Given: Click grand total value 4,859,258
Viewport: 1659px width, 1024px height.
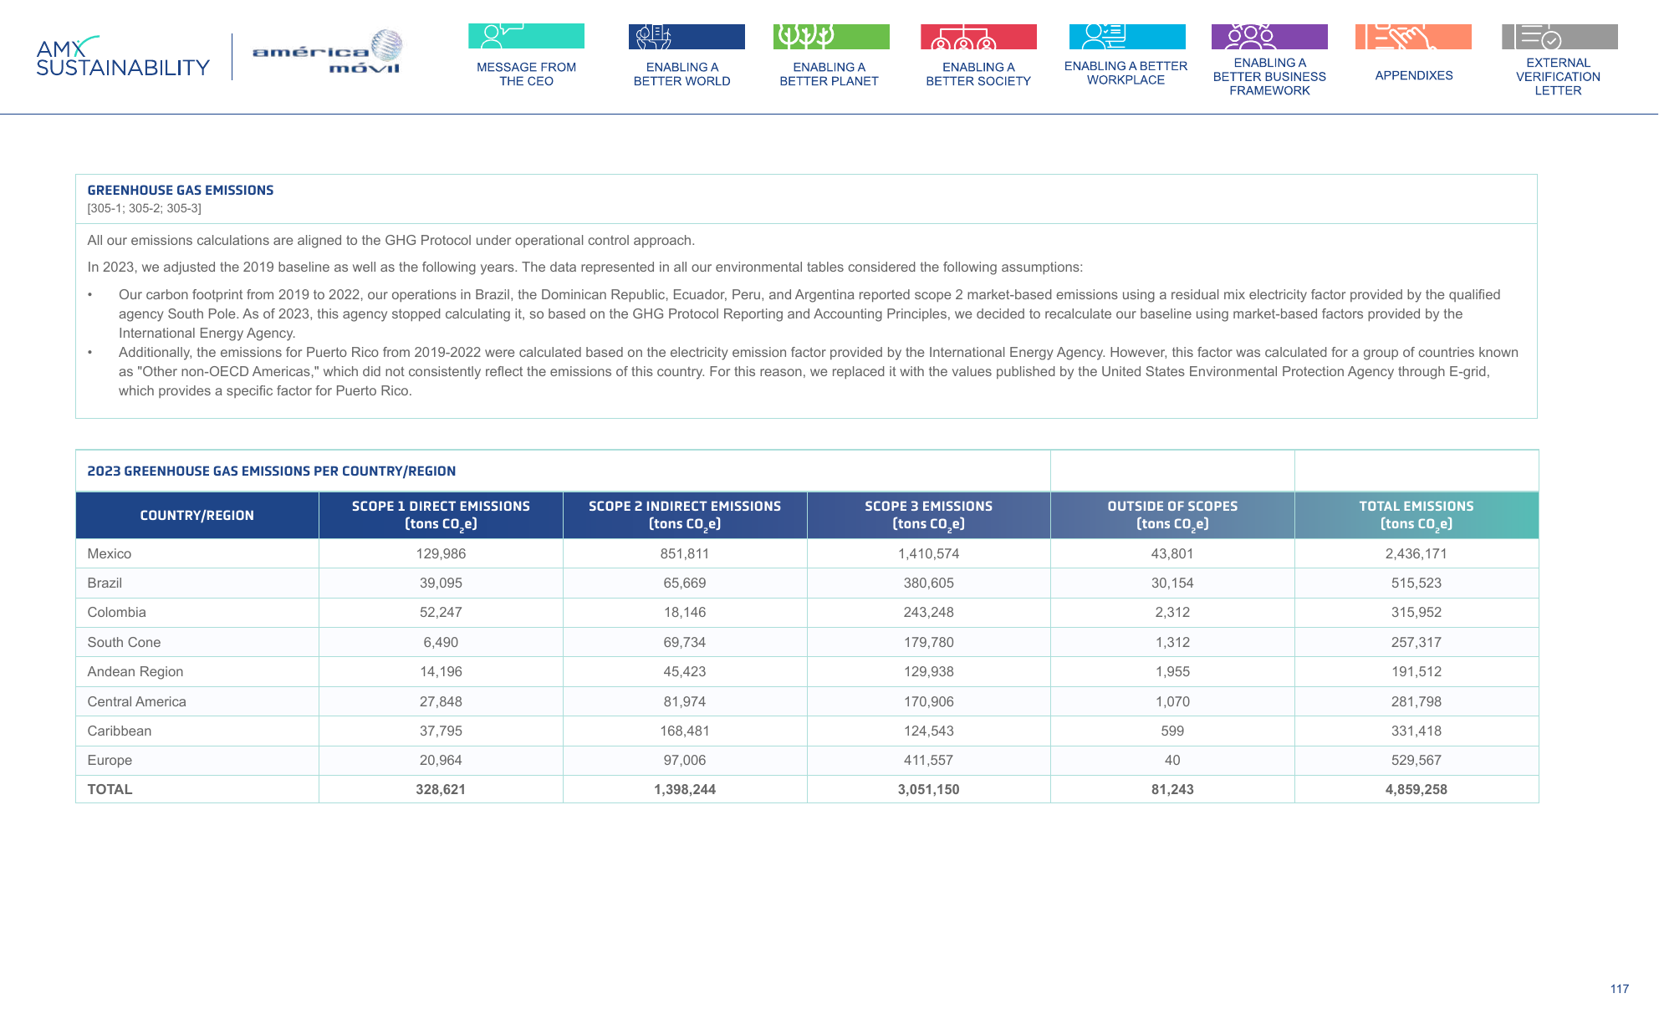Looking at the screenshot, I should (x=1417, y=789).
